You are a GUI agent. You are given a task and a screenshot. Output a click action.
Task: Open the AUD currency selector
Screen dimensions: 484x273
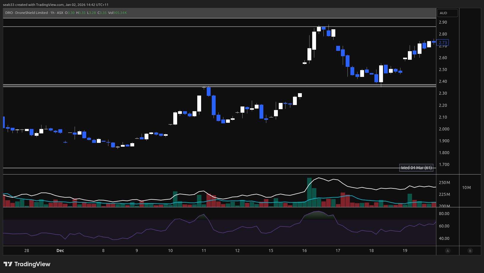click(447, 13)
